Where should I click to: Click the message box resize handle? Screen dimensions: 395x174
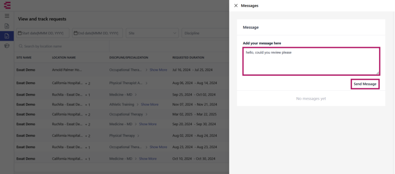[377, 73]
